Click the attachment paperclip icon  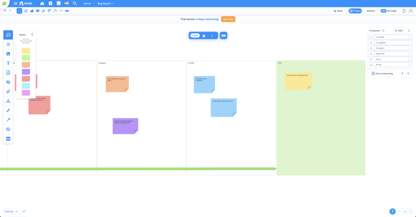8,91
